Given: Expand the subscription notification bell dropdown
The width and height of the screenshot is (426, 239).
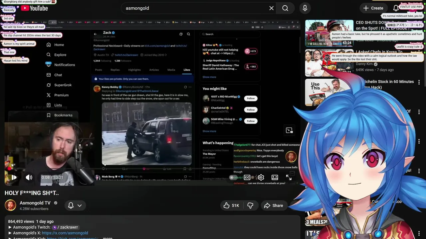Looking at the screenshot, I should [x=75, y=205].
